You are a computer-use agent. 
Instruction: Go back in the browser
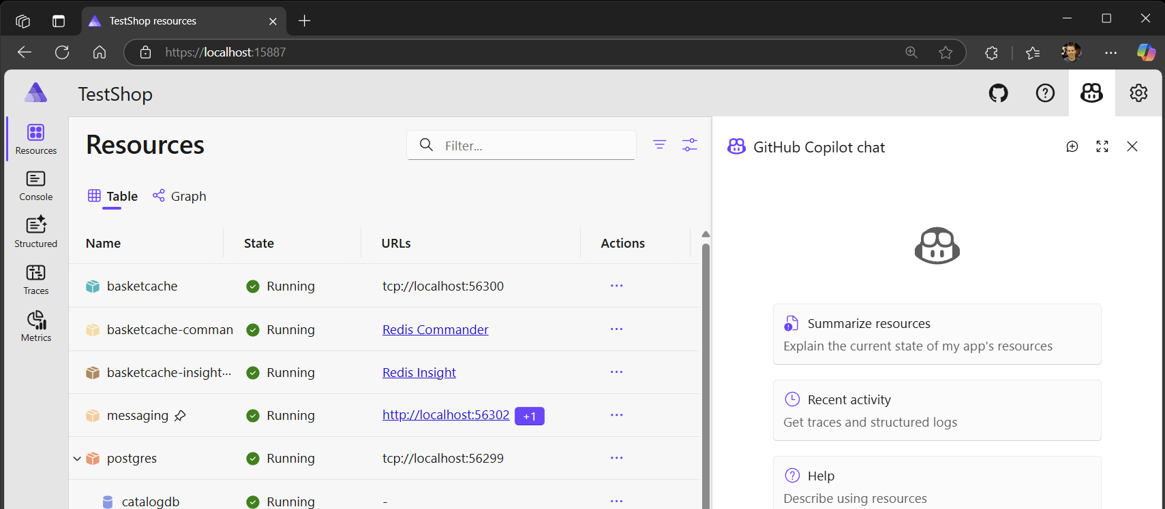pos(25,52)
